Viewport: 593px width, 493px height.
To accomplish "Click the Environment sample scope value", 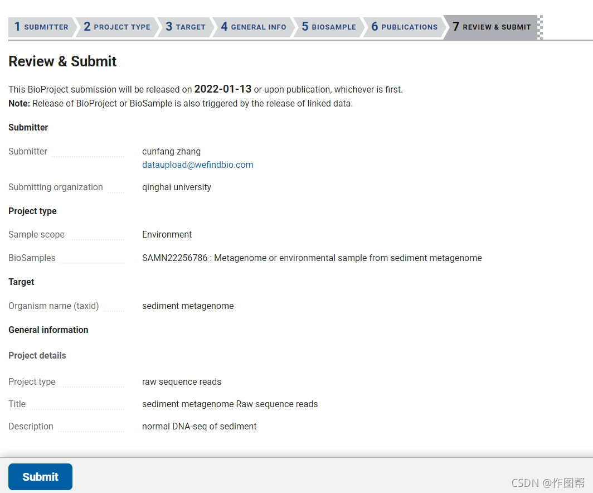I will pyautogui.click(x=167, y=235).
